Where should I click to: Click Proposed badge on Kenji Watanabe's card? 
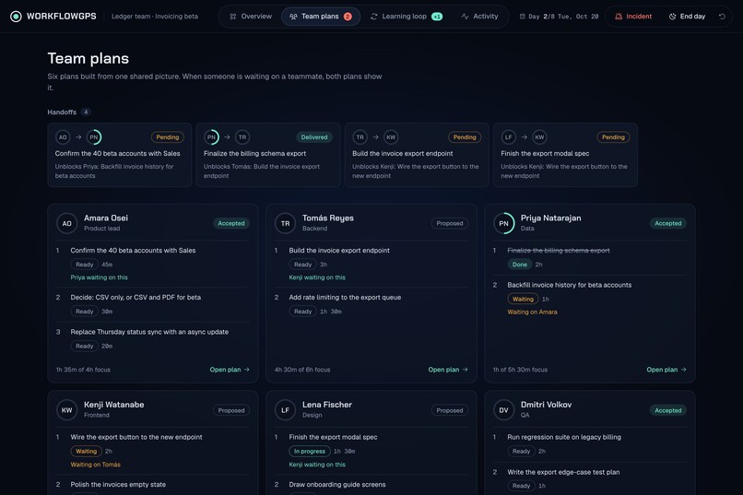[231, 410]
